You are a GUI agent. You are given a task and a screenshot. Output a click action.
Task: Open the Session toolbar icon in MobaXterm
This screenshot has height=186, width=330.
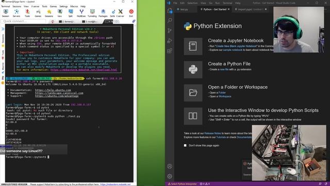tap(6, 13)
